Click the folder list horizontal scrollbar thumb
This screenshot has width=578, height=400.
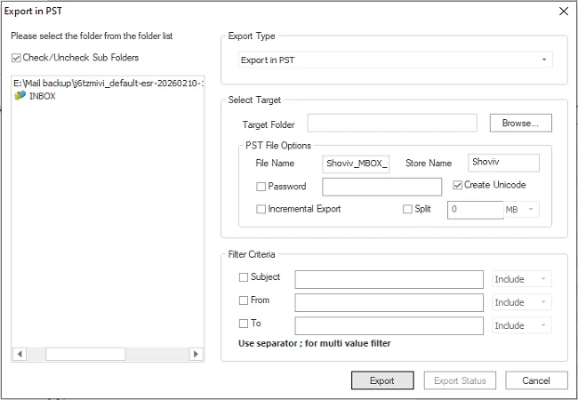(85, 354)
